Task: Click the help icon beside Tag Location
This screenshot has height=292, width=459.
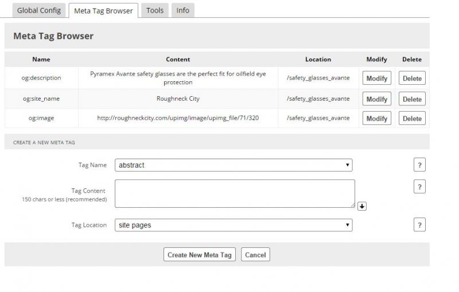Action: click(x=419, y=225)
